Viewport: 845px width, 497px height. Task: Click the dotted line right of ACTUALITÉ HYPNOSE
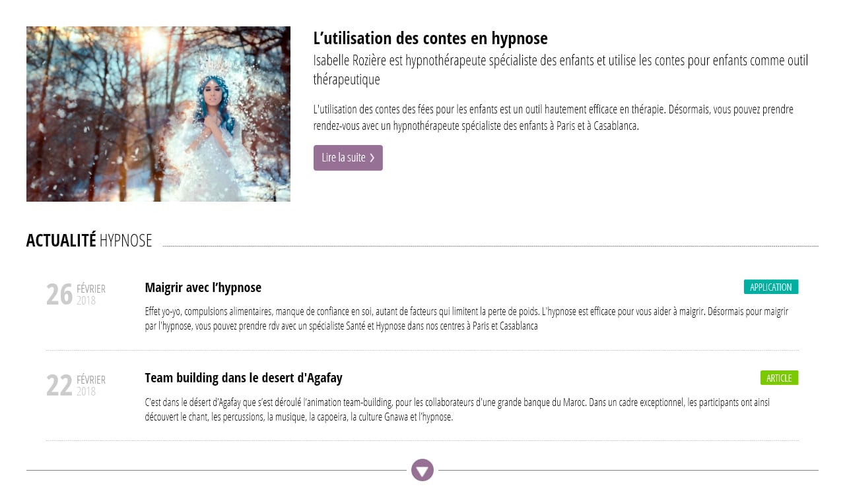tap(490, 246)
